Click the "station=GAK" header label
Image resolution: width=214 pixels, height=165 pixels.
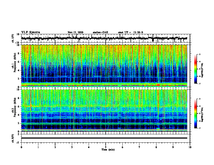click(x=101, y=32)
